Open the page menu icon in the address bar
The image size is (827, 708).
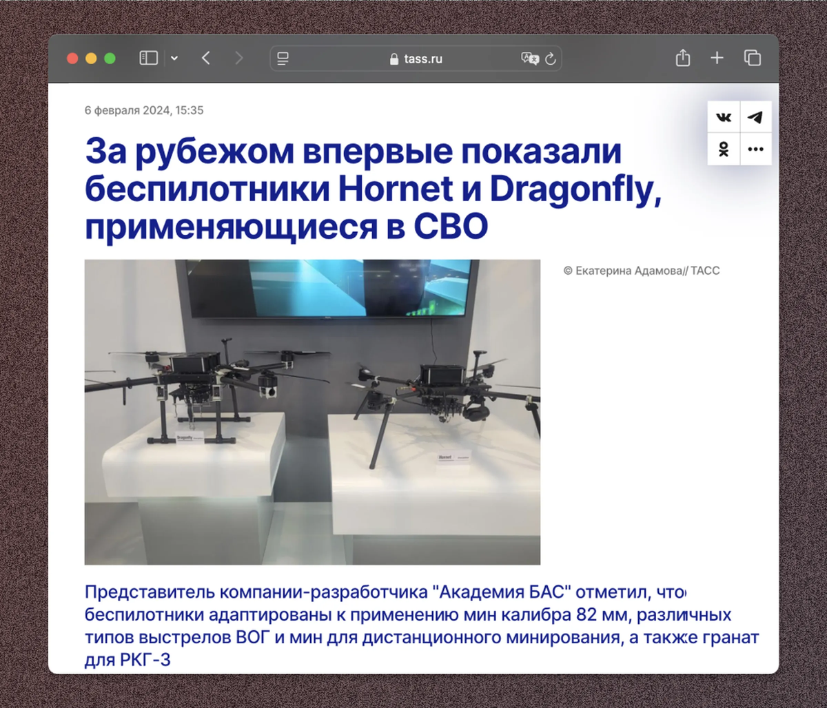(283, 59)
